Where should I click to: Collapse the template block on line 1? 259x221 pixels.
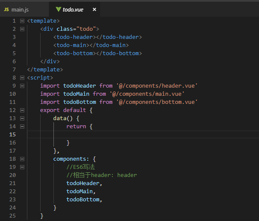point(22,21)
